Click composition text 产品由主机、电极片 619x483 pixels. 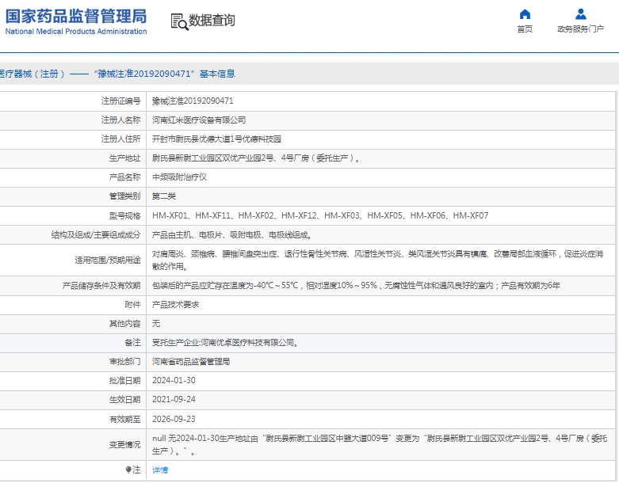[x=232, y=235]
